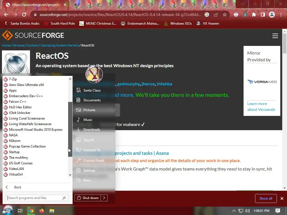Open the Santa Bombs Arabs bookmark

[x=22, y=24]
